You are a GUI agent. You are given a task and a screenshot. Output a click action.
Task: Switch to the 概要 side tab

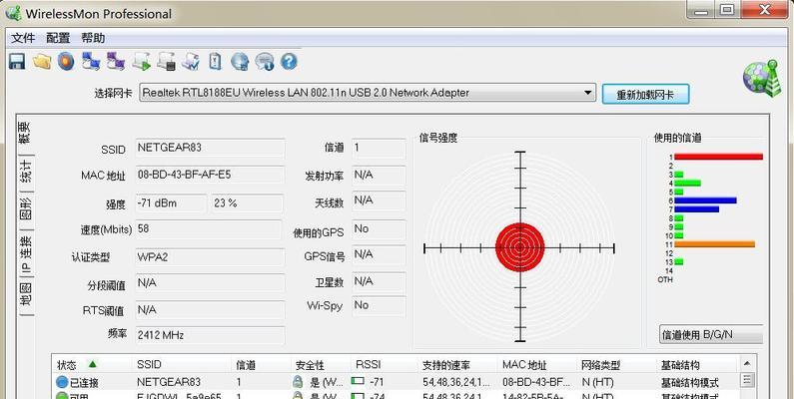coord(25,133)
